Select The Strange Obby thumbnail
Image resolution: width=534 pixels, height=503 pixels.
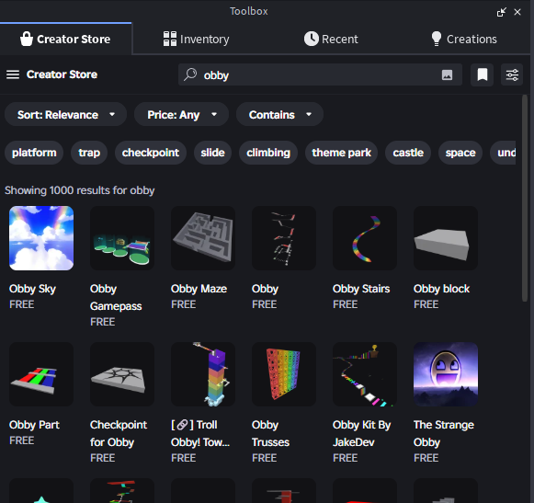pyautogui.click(x=446, y=374)
